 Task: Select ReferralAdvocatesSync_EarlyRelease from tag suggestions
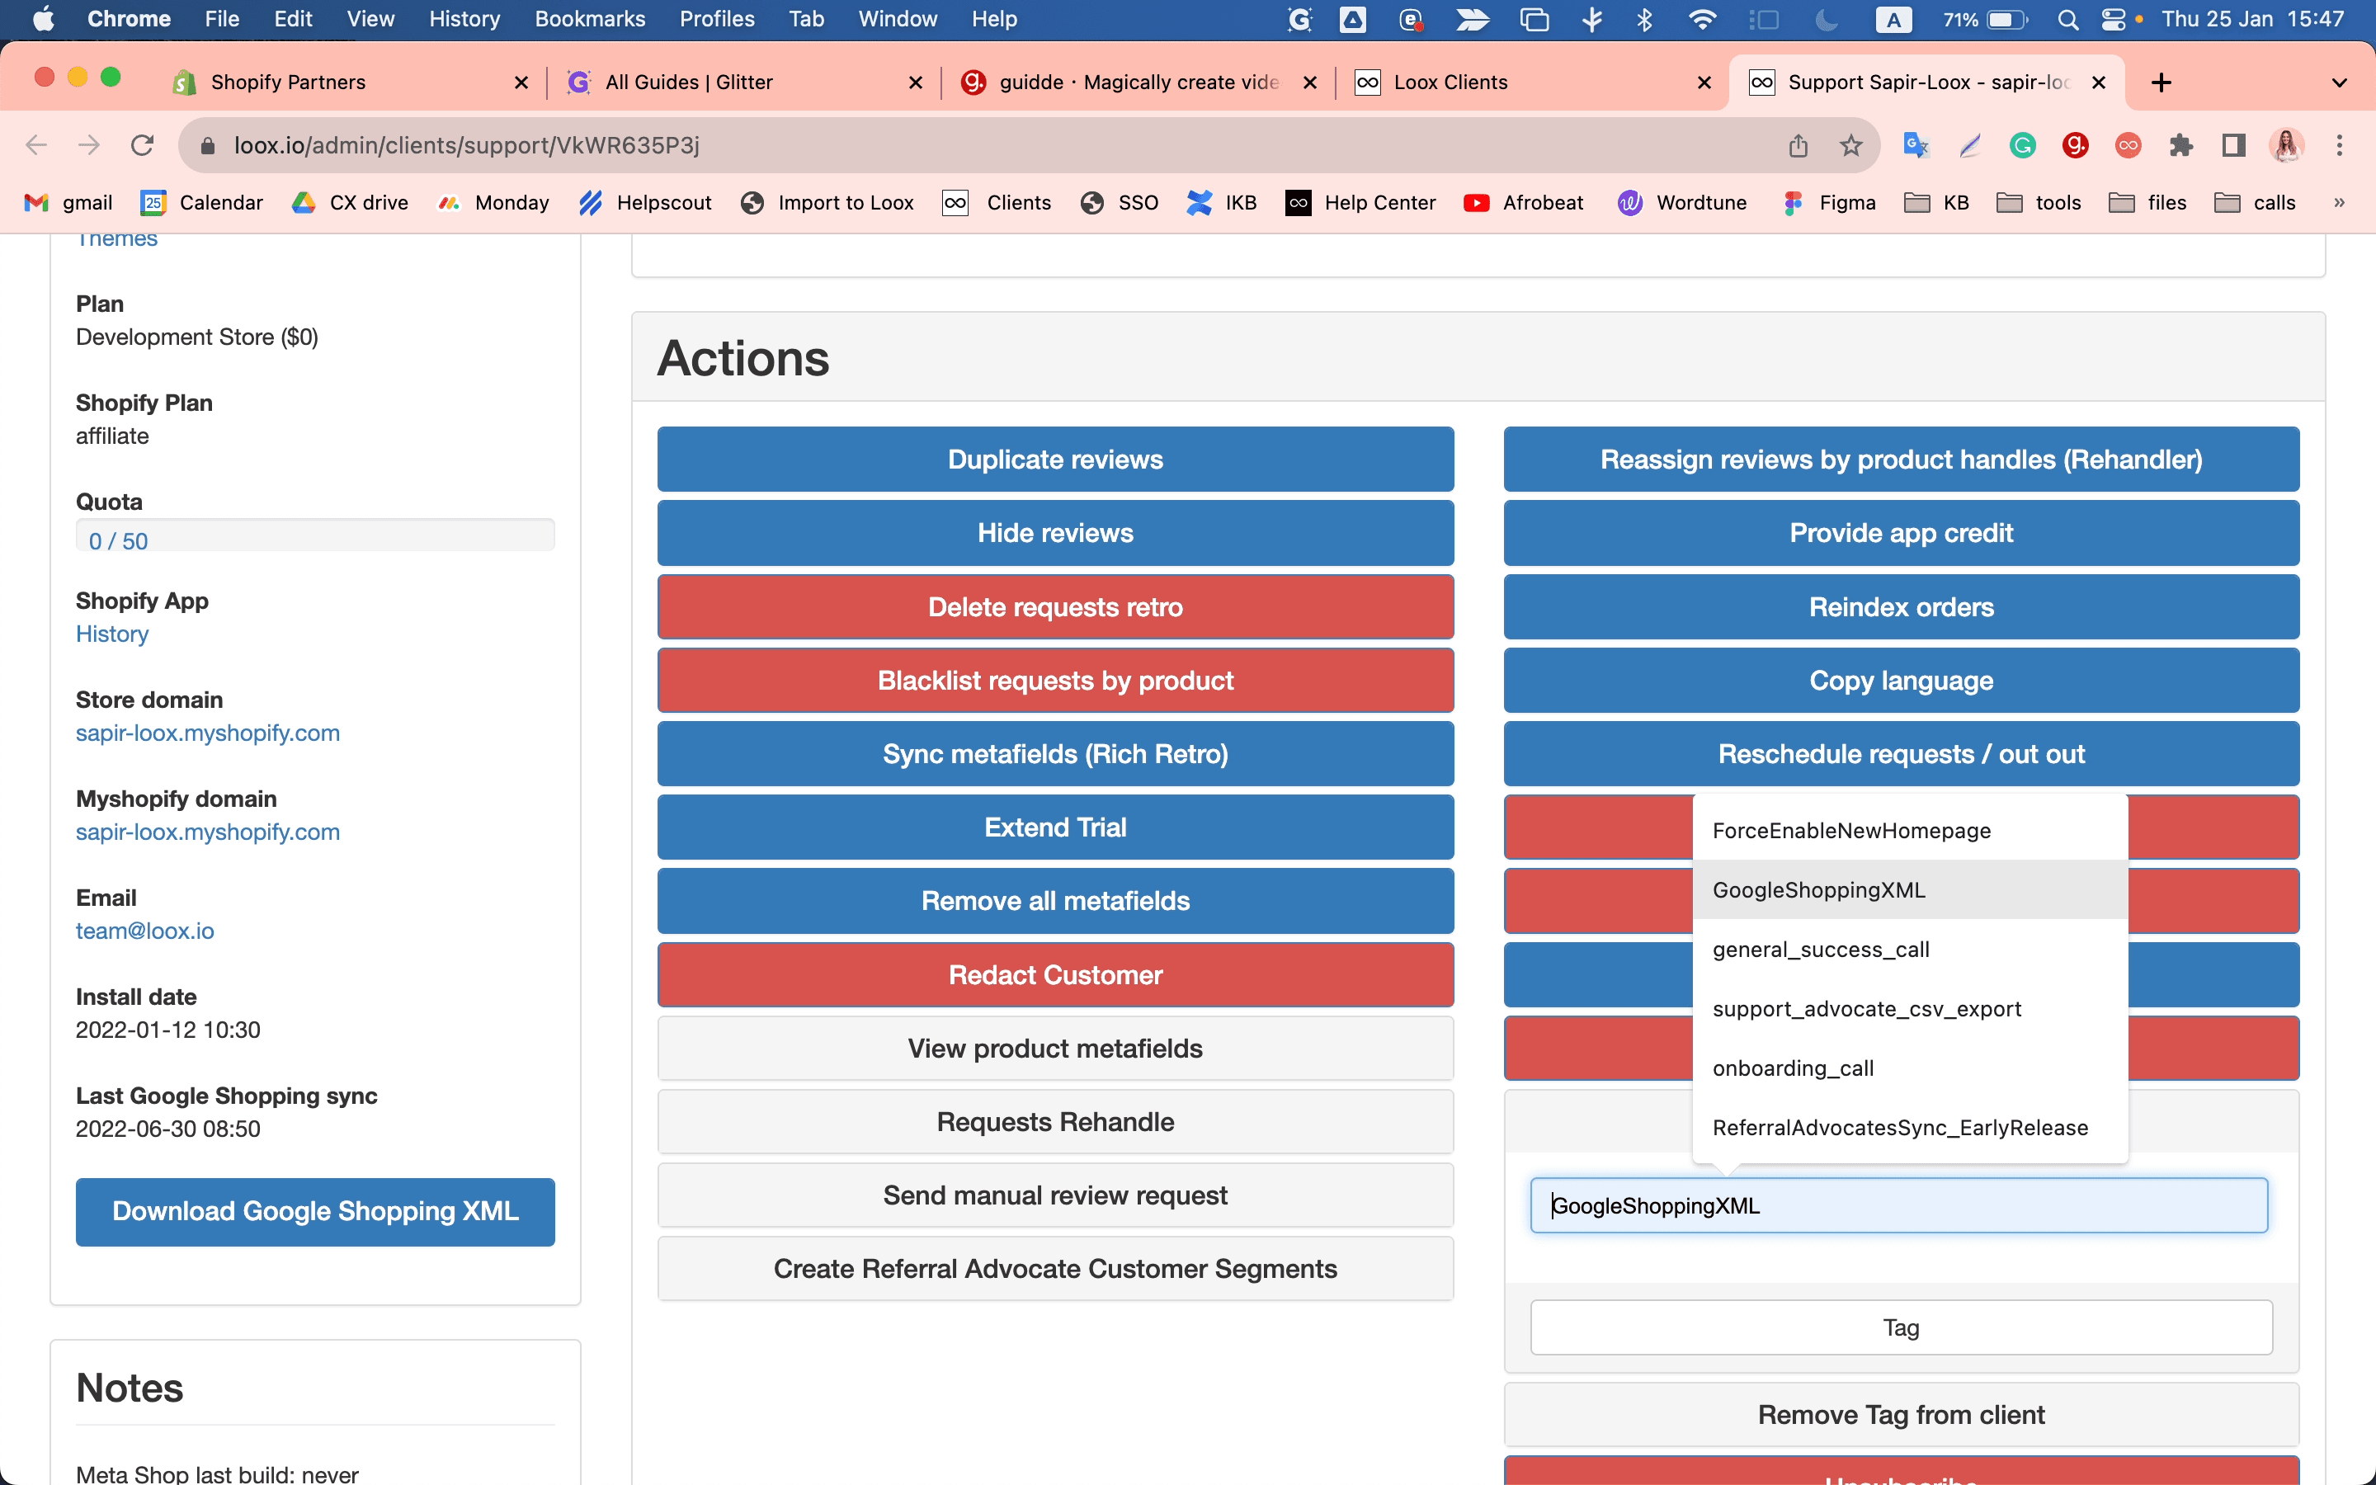(1910, 1128)
